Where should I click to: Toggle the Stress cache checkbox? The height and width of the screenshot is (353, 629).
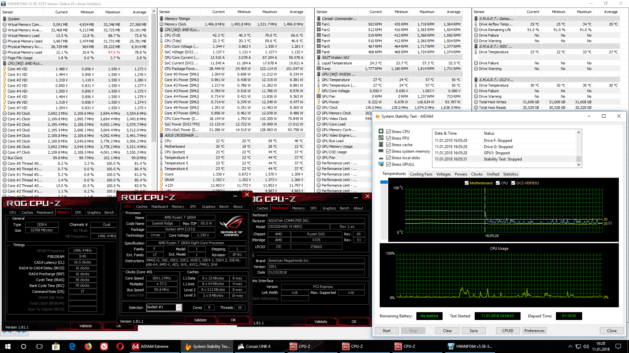(388, 145)
